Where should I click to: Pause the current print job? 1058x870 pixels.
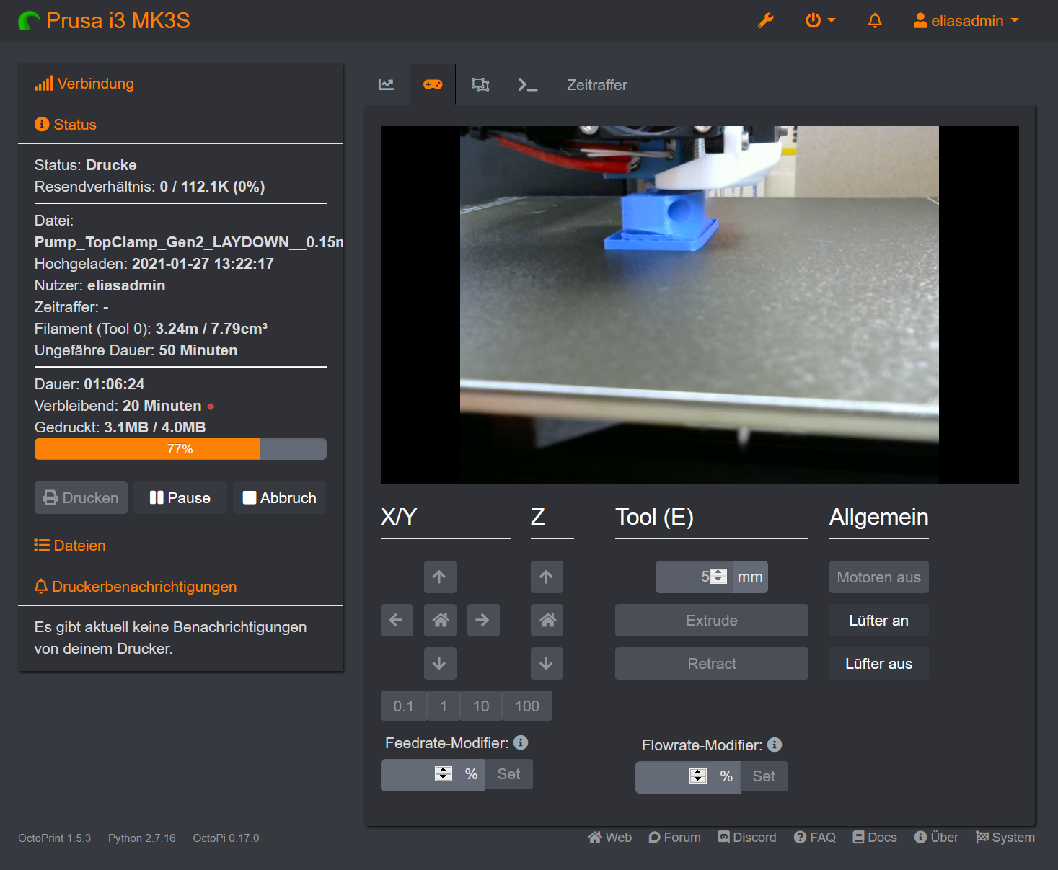coord(180,498)
